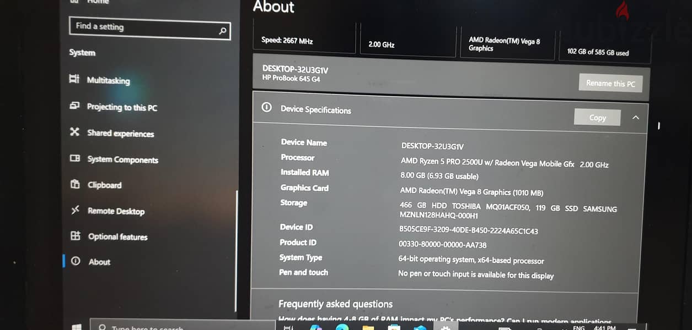Select the About page in sidebar
This screenshot has height=330, width=692.
(99, 262)
